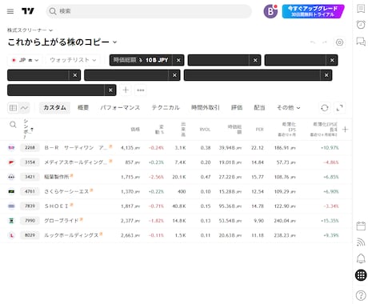Select the 配当 tab
The height and width of the screenshot is (304, 368).
[259, 107]
